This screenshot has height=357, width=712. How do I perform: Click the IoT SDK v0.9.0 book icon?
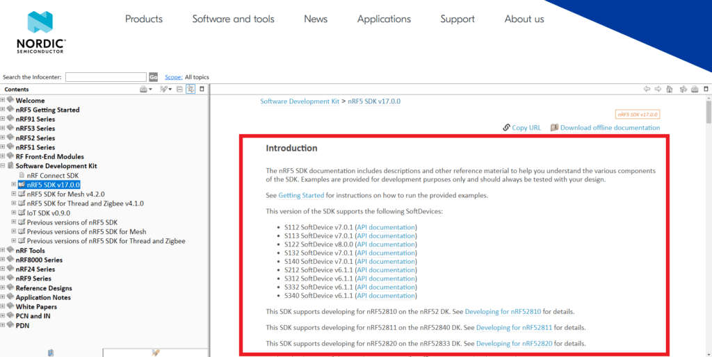[x=22, y=213]
